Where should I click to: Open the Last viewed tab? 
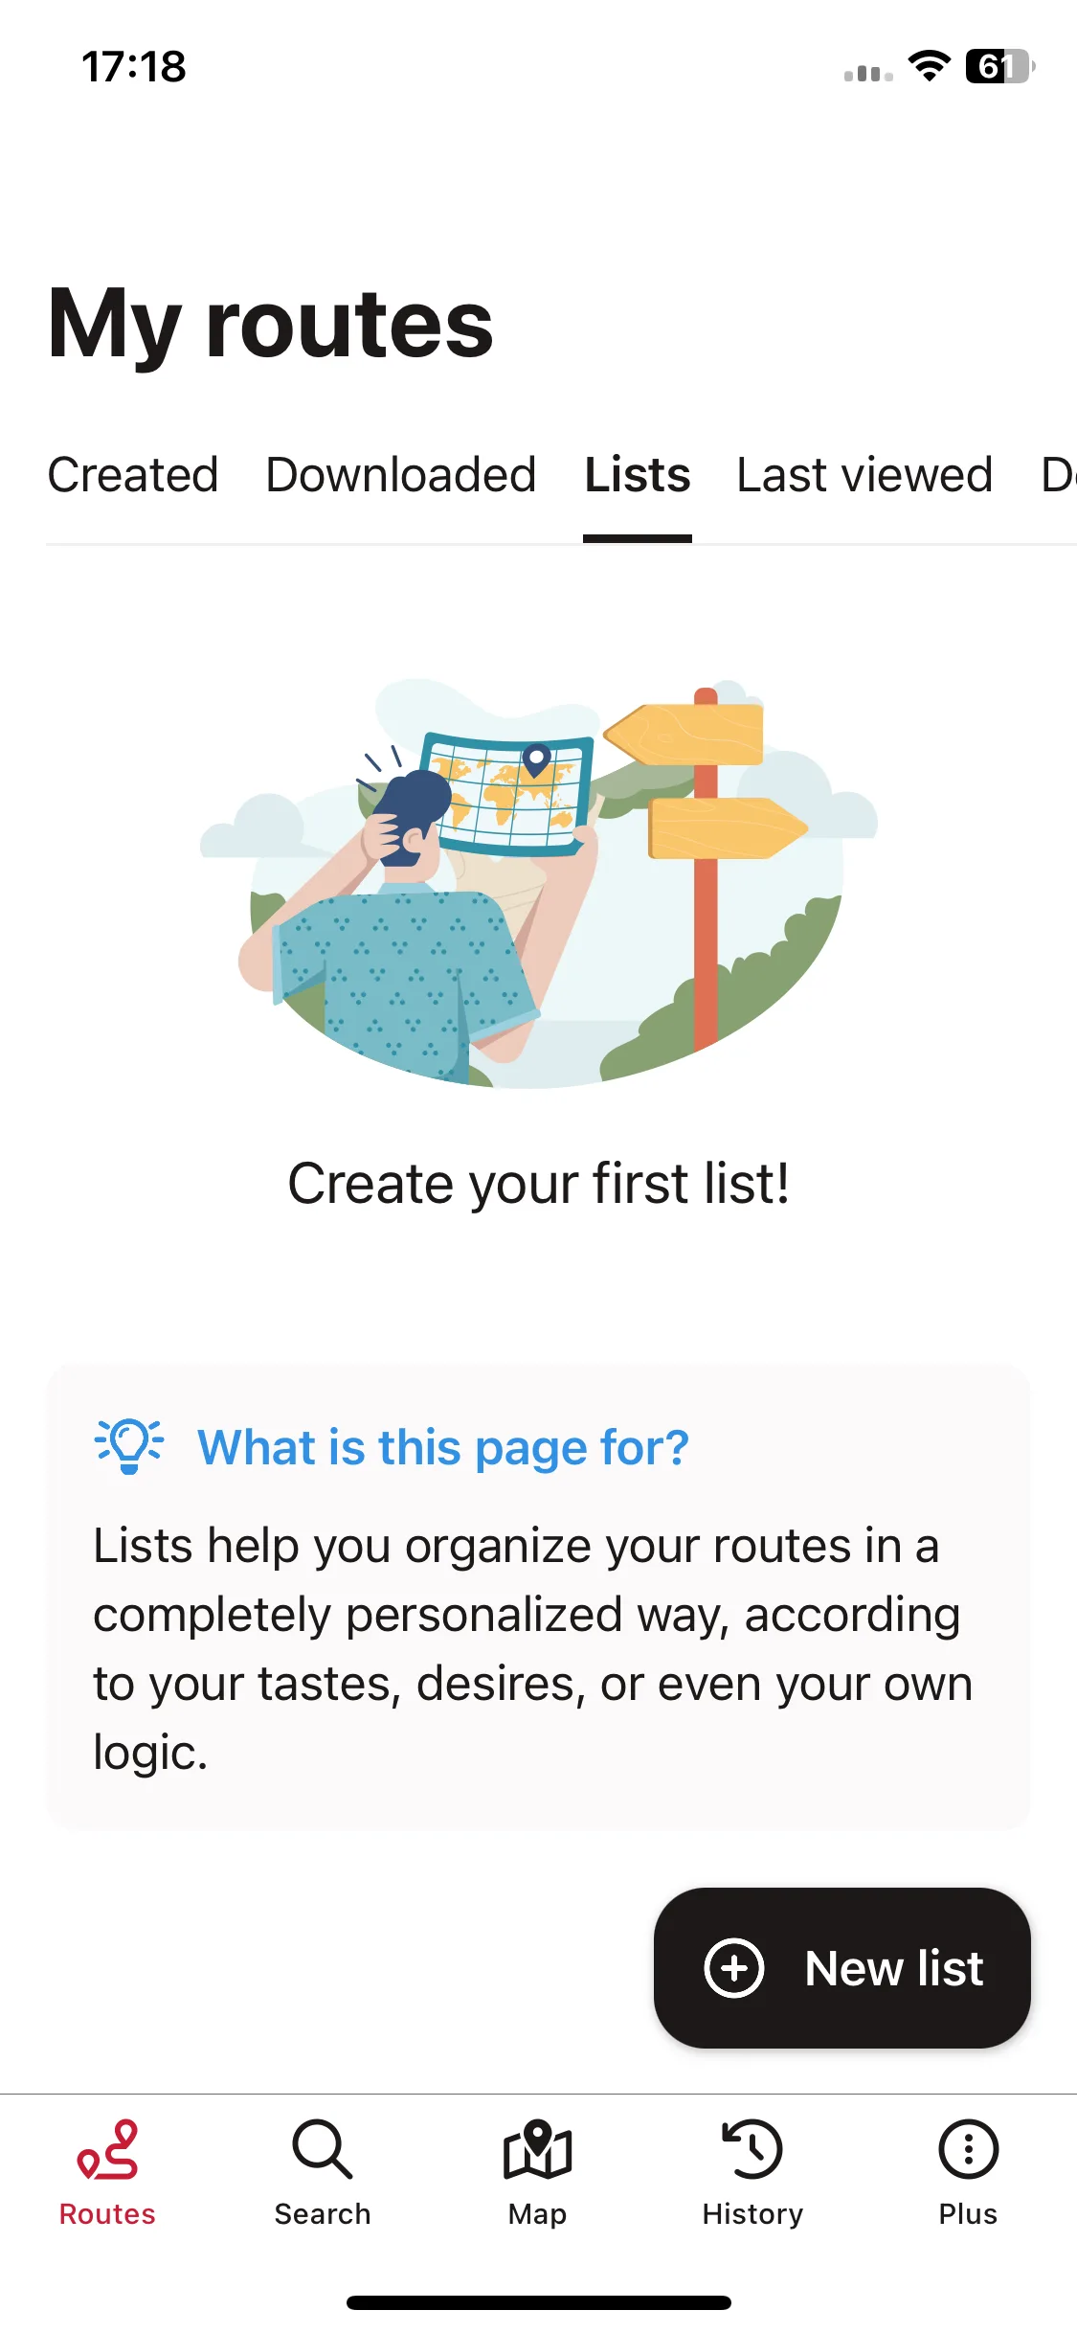[x=864, y=475]
